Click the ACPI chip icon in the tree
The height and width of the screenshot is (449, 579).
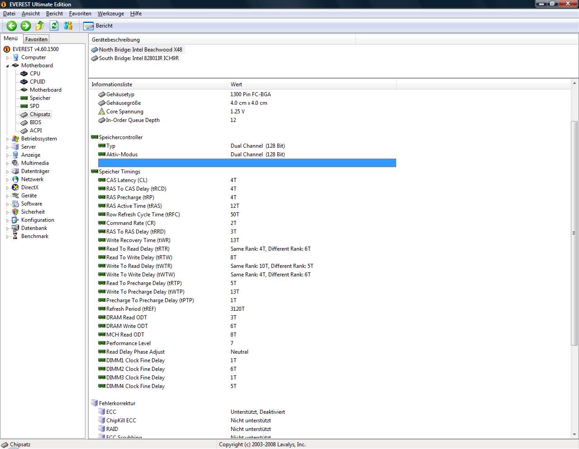click(x=24, y=131)
